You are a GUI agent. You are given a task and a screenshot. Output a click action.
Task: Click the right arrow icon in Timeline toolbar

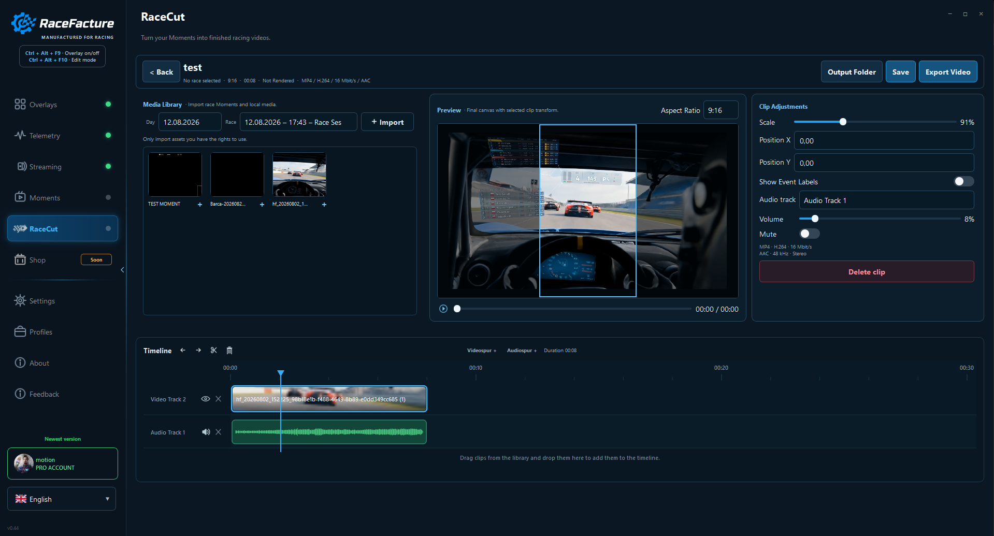(198, 351)
